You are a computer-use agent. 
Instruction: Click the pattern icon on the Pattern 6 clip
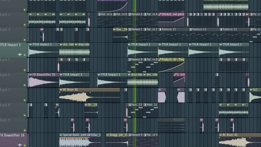[x=130, y=14]
